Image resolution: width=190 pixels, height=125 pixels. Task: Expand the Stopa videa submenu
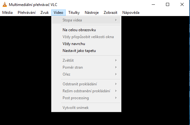pos(86,20)
